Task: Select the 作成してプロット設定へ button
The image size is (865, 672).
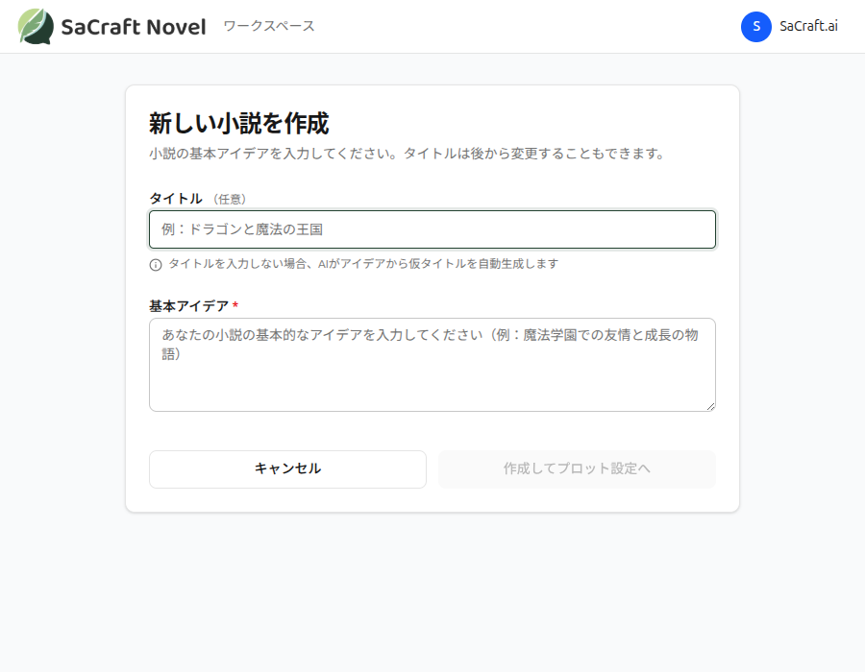Action: tap(576, 468)
